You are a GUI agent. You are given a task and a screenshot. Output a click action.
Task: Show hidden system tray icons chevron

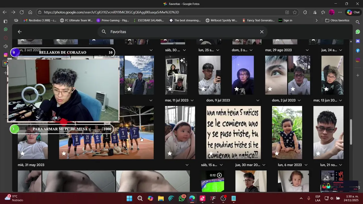pos(301,198)
